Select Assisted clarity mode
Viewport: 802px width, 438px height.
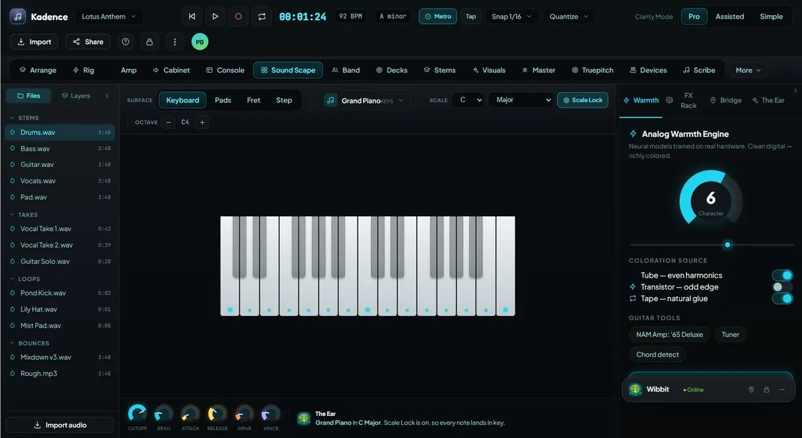point(730,17)
